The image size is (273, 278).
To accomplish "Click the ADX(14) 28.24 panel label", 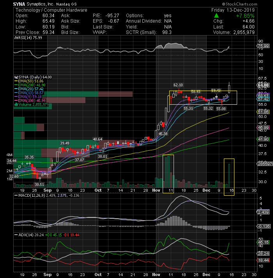I will pos(31,235).
